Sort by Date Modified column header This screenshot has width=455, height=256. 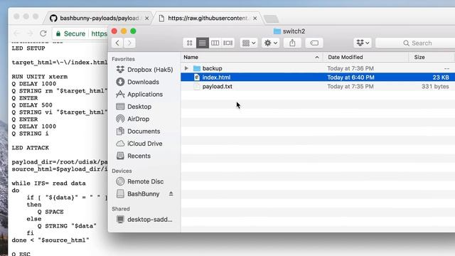365,57
